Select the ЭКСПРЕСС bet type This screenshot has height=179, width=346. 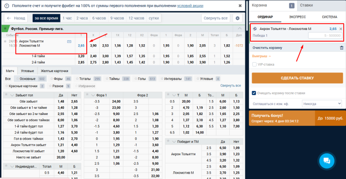tap(297, 17)
